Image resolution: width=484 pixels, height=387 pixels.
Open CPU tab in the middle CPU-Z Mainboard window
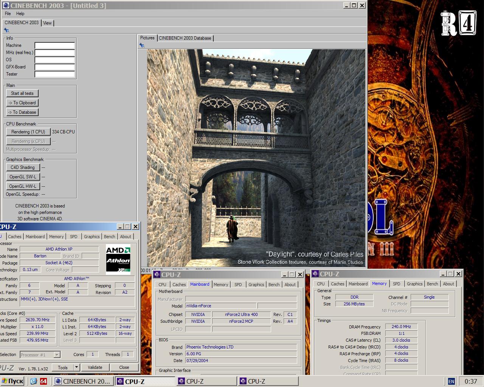[x=163, y=285]
